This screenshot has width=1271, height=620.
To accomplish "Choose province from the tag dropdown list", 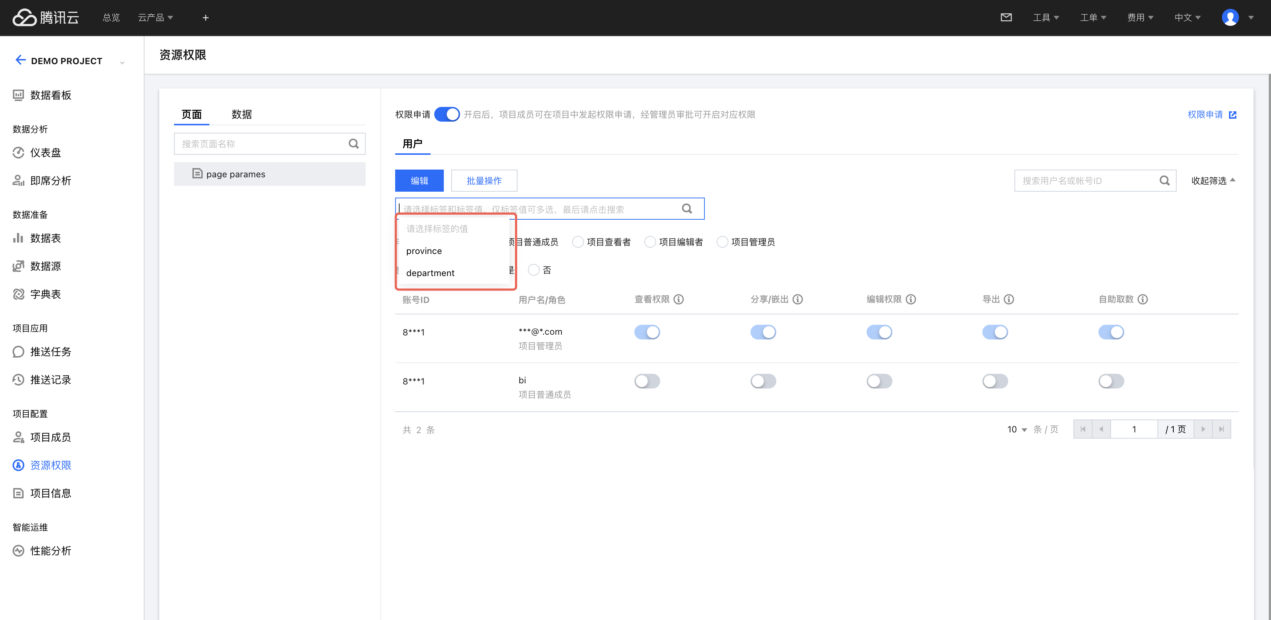I will point(424,251).
